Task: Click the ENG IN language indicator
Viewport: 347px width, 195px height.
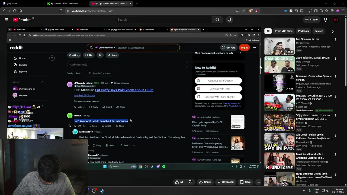Action: tap(316, 191)
